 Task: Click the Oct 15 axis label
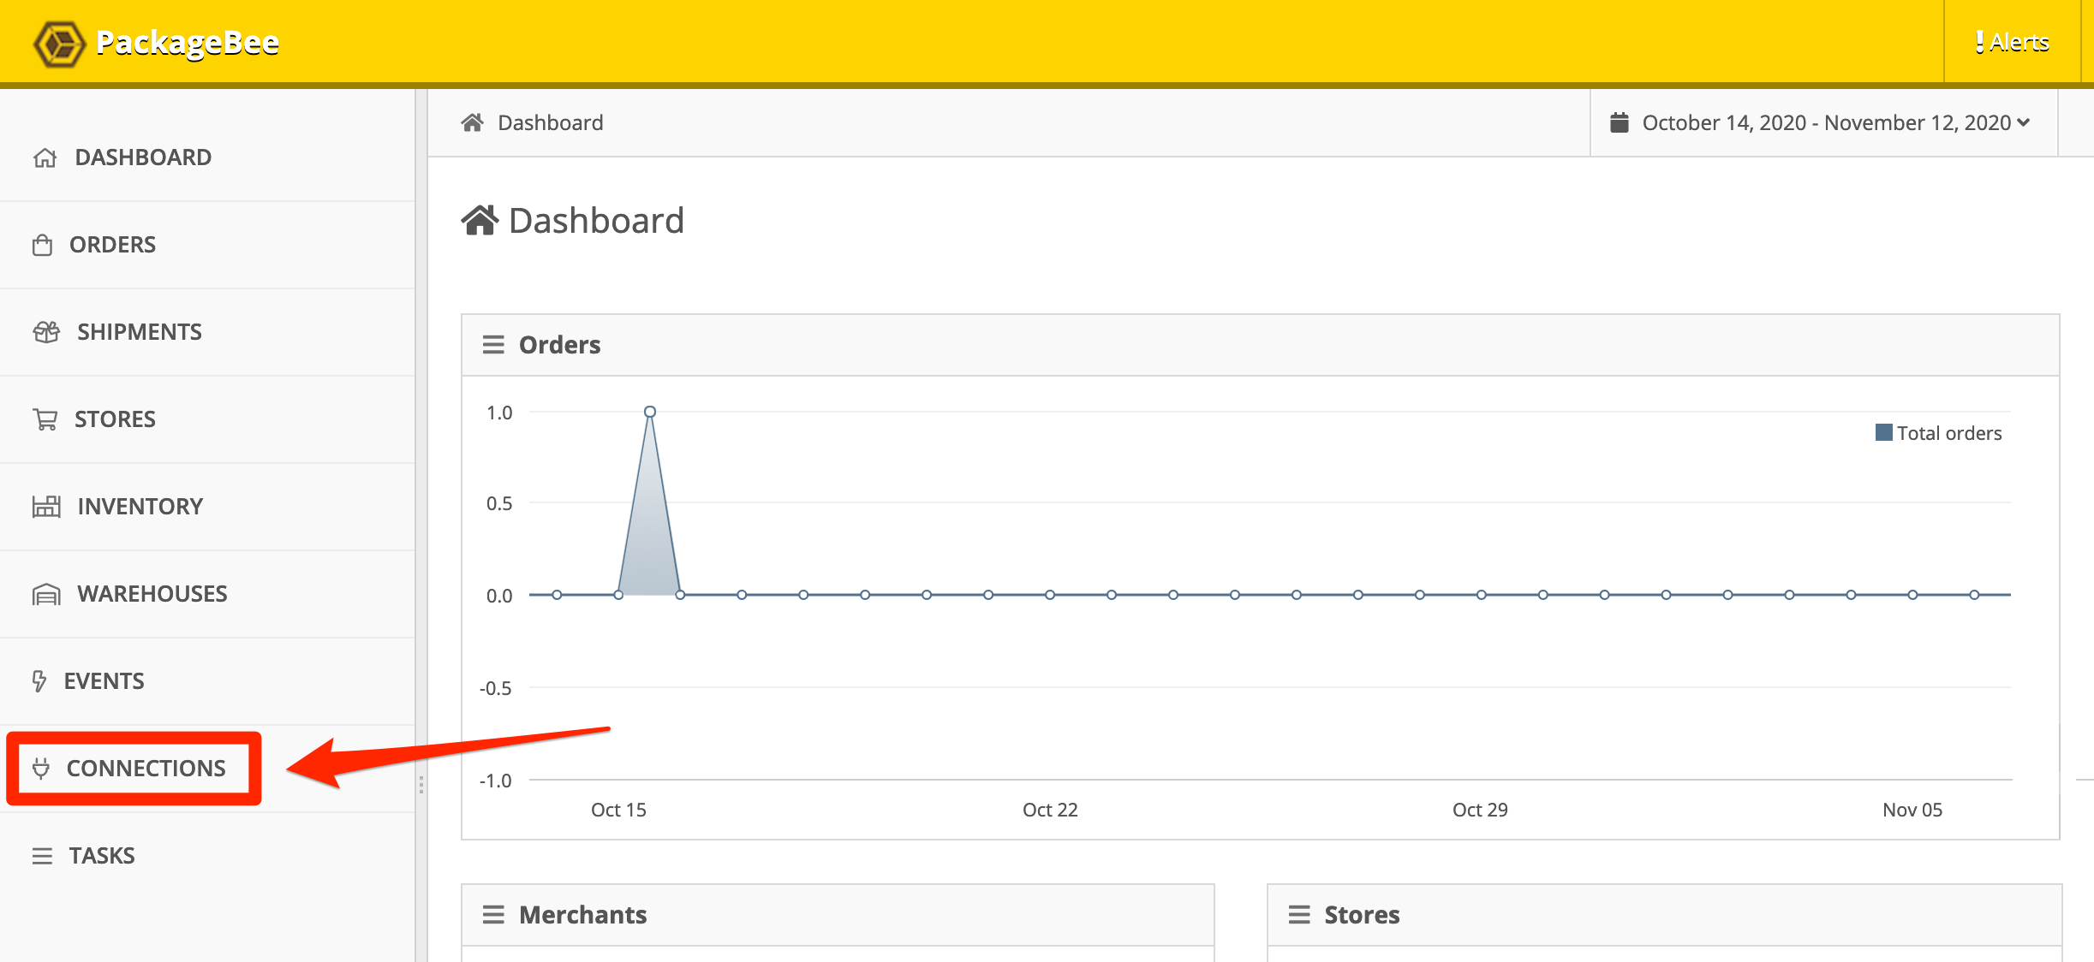tap(618, 810)
